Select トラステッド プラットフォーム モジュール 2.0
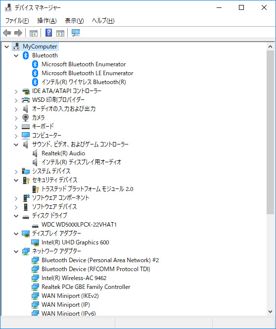276x329 pixels. pyautogui.click(x=87, y=189)
